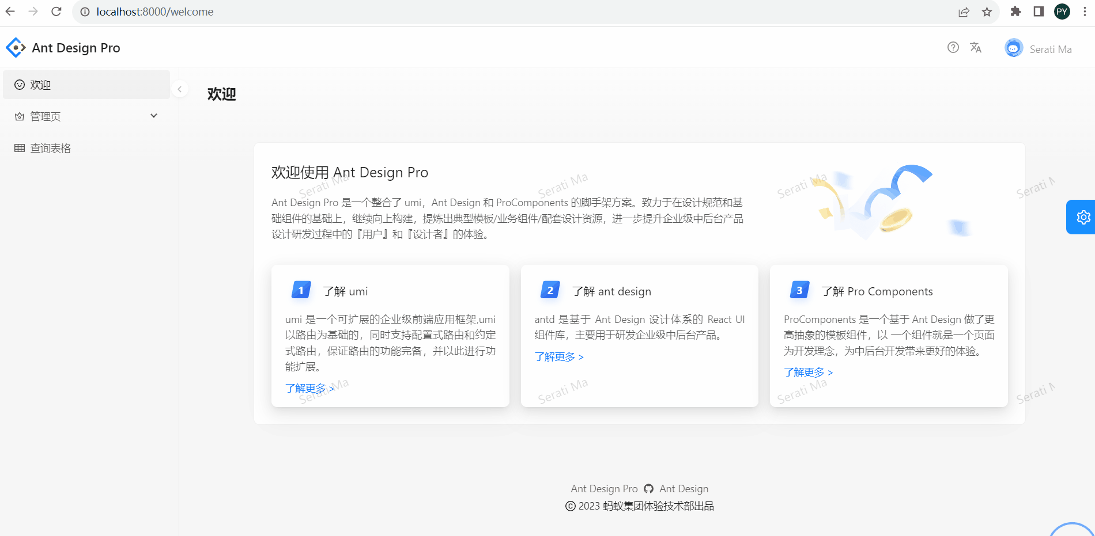Click the Ant Design Pro footer link
The image size is (1095, 536).
[x=604, y=489]
